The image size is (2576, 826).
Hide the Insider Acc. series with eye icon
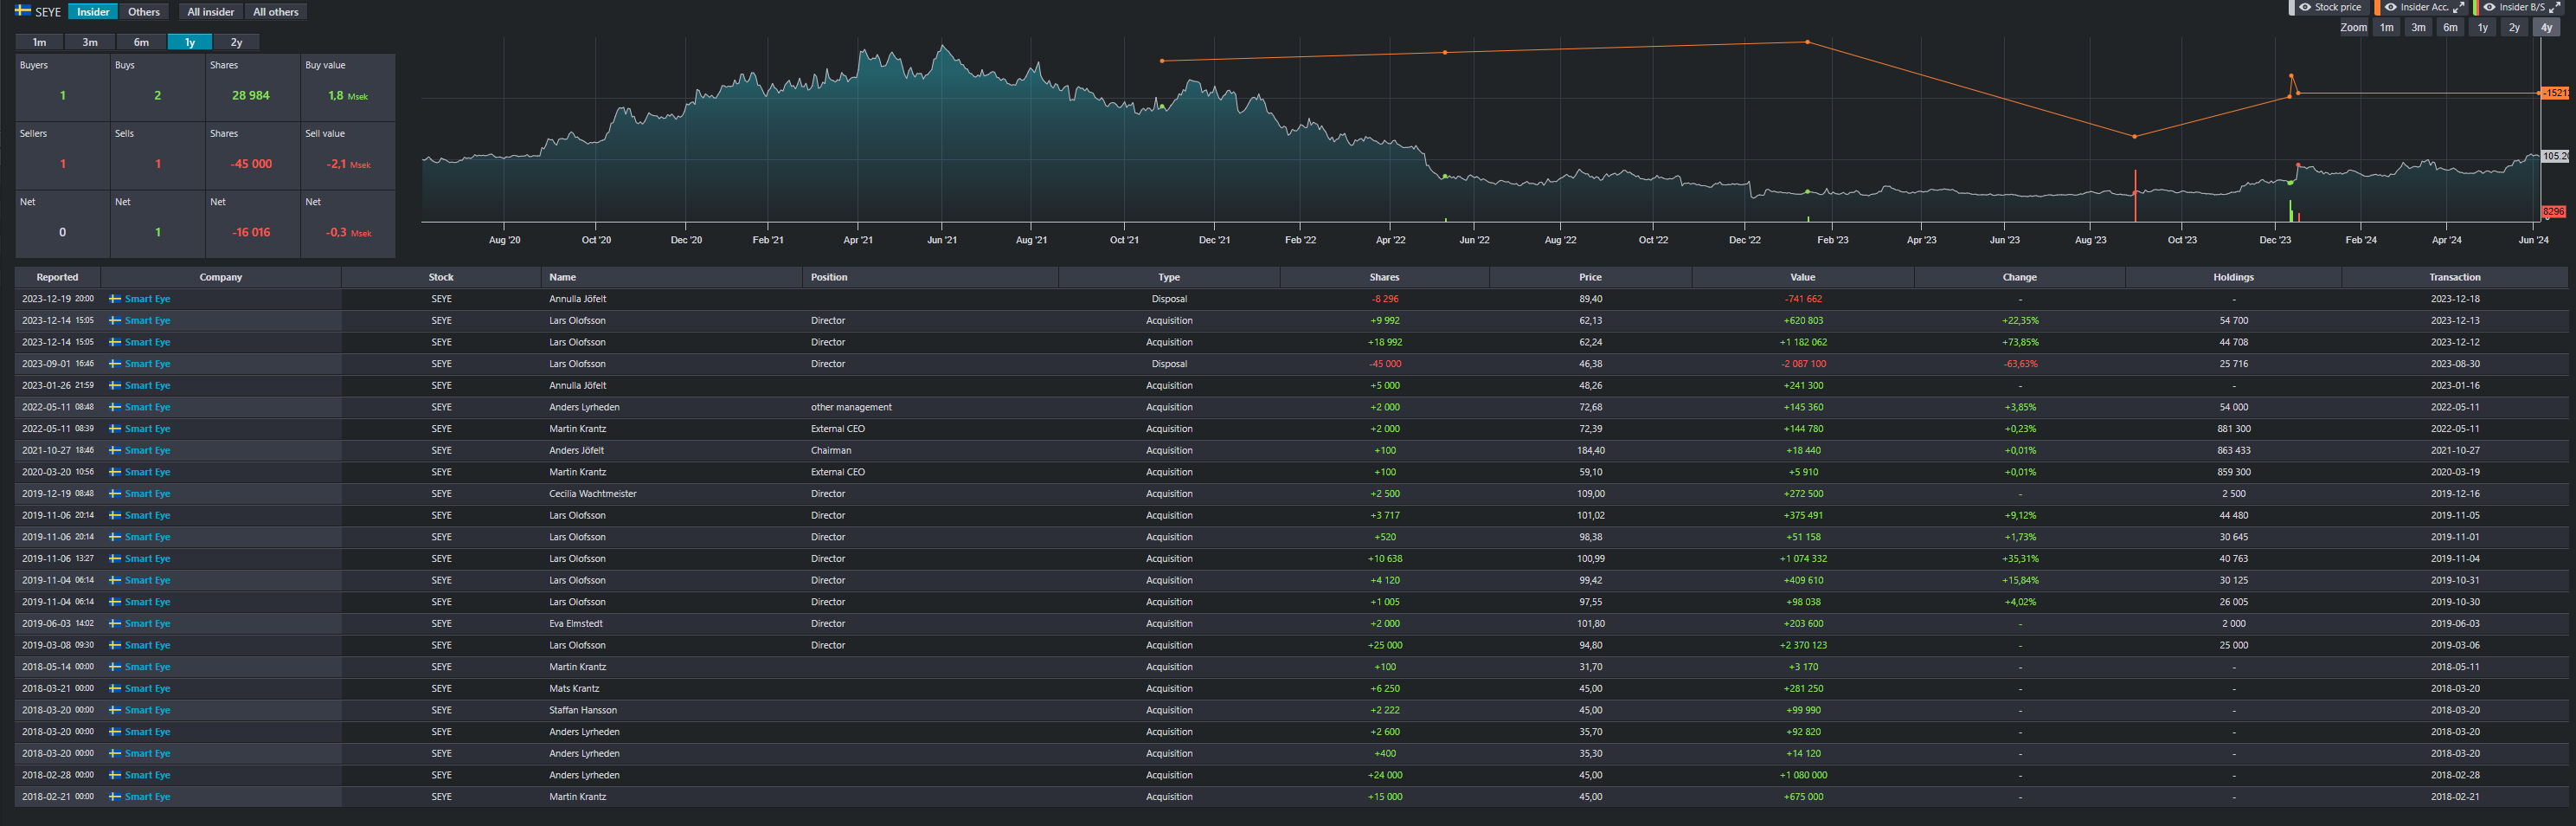pos(2390,7)
